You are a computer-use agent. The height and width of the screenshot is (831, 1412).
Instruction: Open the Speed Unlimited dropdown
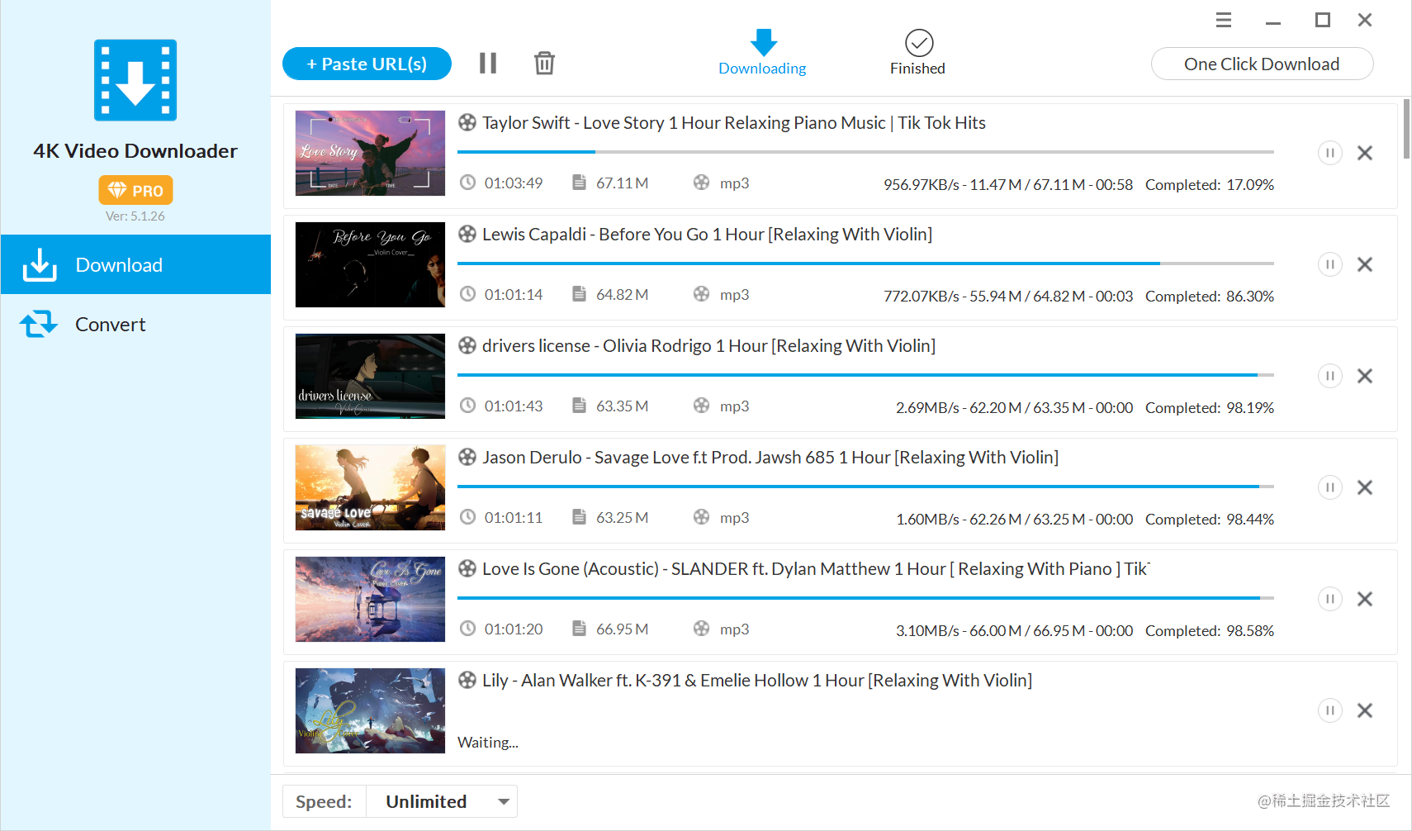442,801
